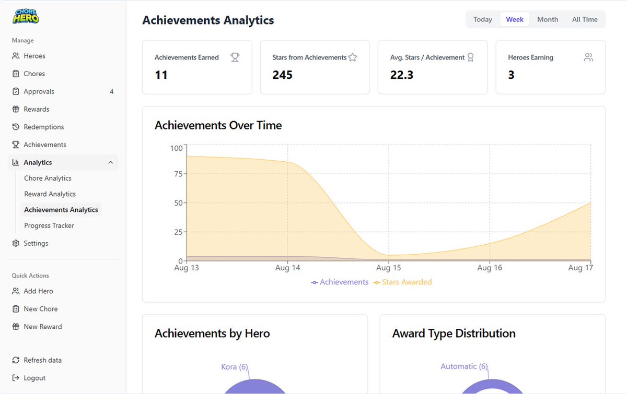627x394 pixels.
Task: Go to Chores page
Action: point(63,74)
